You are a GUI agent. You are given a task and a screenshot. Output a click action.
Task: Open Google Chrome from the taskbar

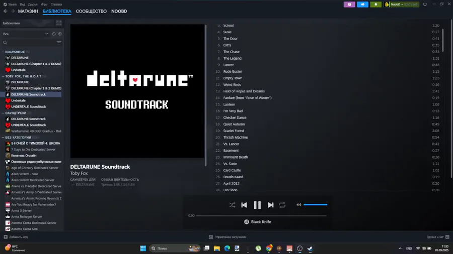(269, 248)
